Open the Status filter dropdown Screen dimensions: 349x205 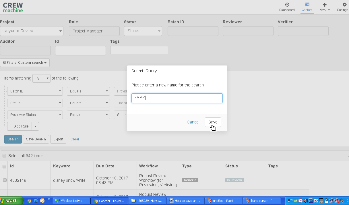[x=143, y=31]
